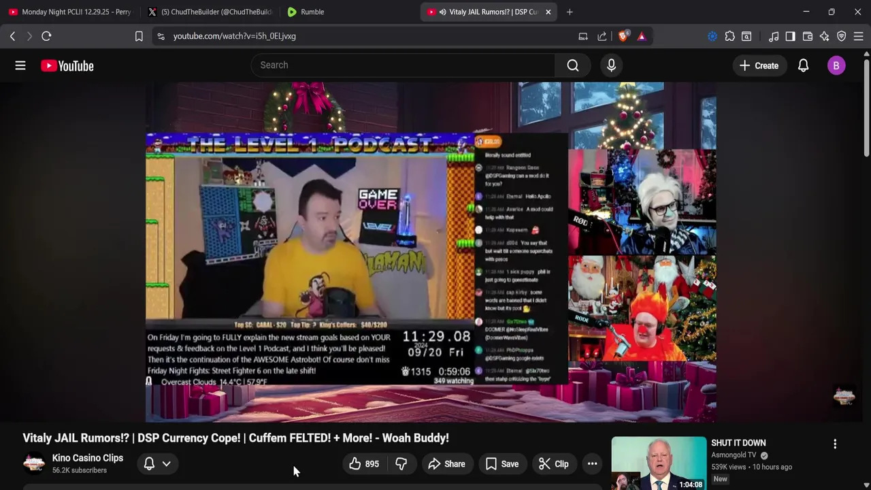
Task: Click the page vertical scrollbar
Action: [x=866, y=109]
